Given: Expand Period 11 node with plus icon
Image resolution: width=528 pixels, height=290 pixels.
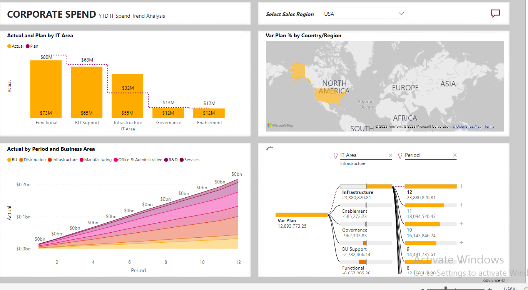Looking at the screenshot, I should pos(461,205).
